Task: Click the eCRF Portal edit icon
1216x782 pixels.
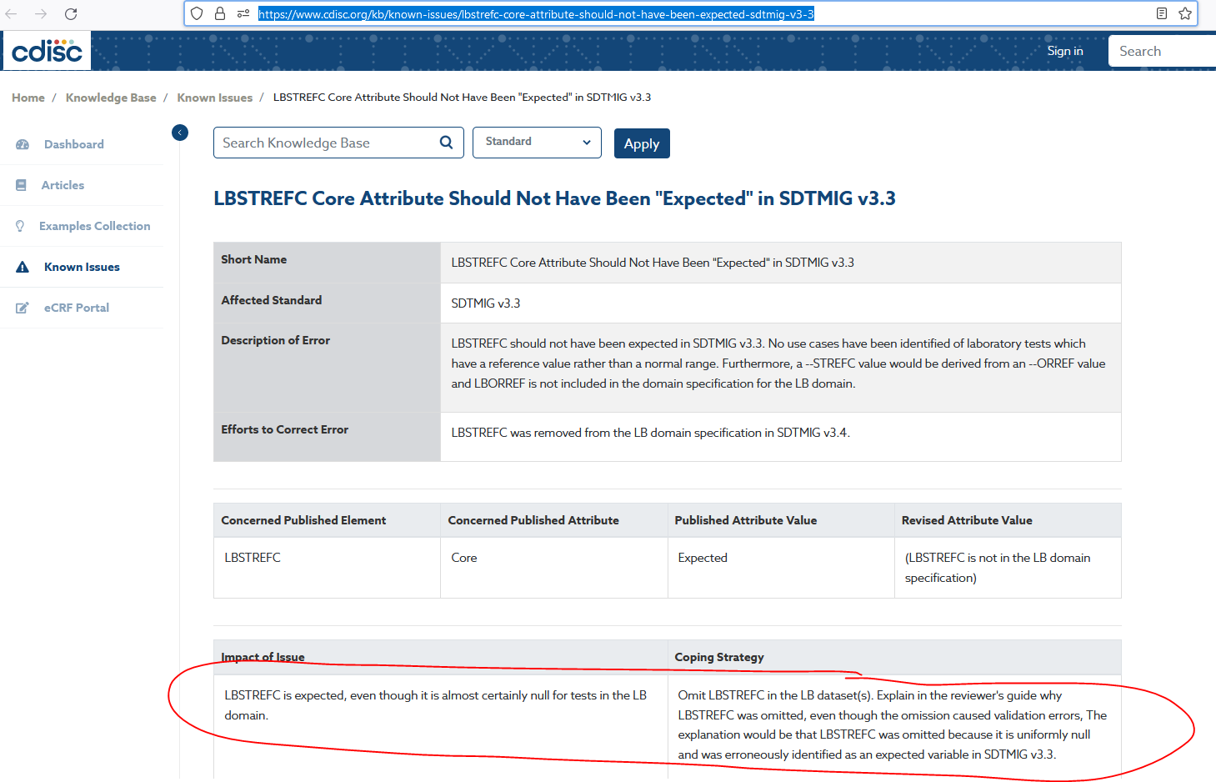Action: click(23, 308)
